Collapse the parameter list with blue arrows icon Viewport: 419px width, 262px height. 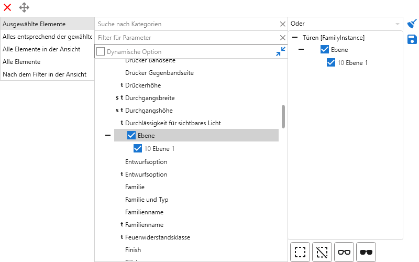point(281,51)
